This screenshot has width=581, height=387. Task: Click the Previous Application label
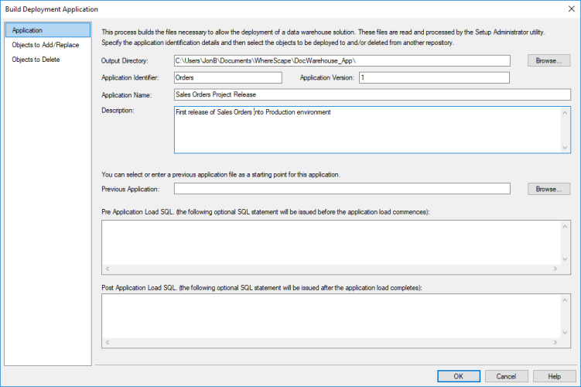(x=131, y=189)
